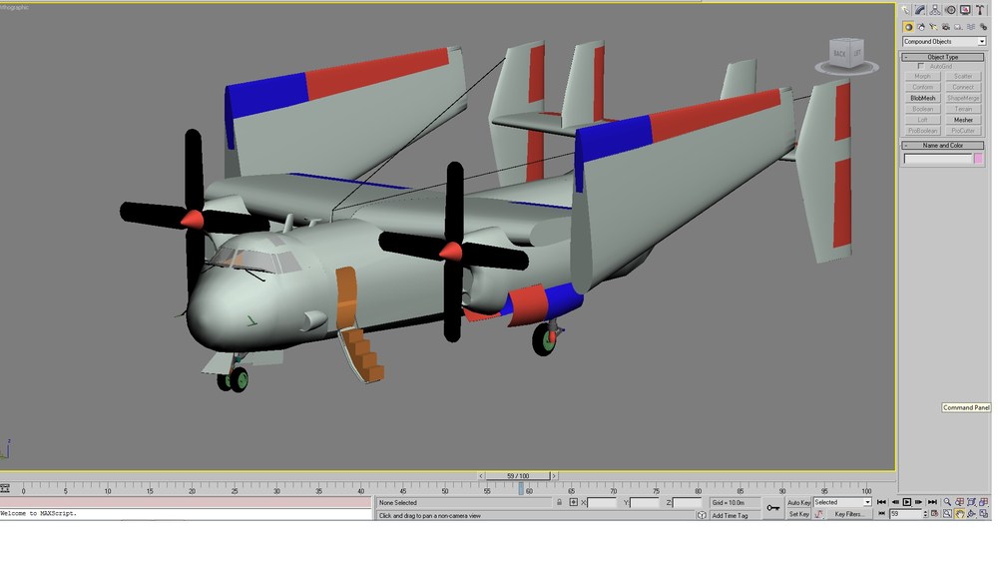Collapse the Object Type rollout
This screenshot has width=998, height=561.
pos(943,57)
